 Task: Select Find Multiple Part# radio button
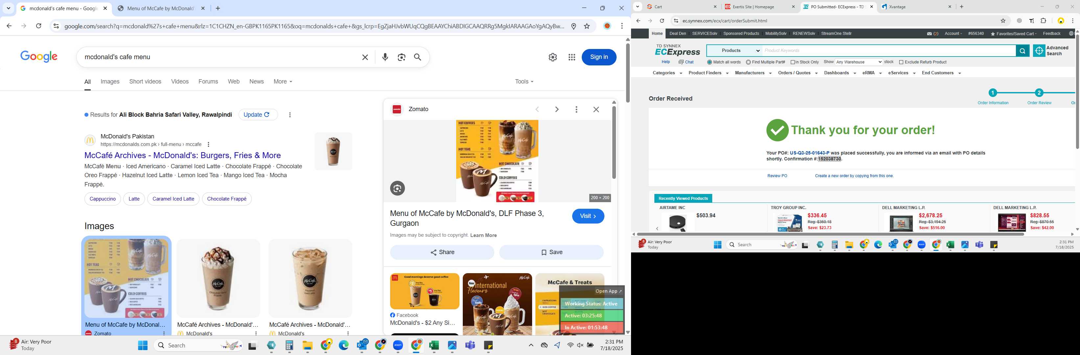[x=748, y=62]
